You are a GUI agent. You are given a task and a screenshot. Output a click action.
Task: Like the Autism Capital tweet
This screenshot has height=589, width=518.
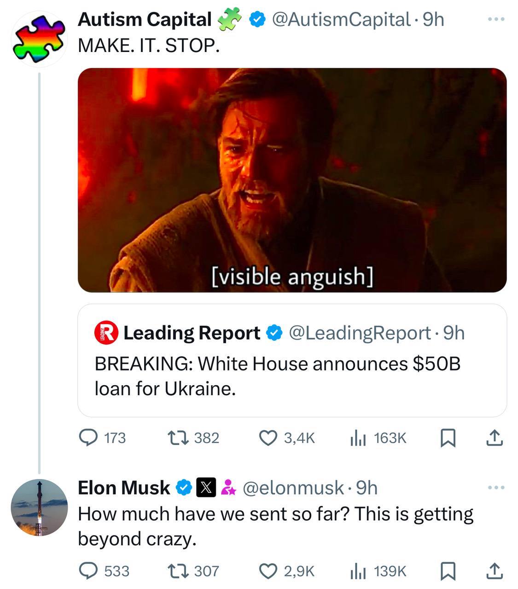point(268,438)
